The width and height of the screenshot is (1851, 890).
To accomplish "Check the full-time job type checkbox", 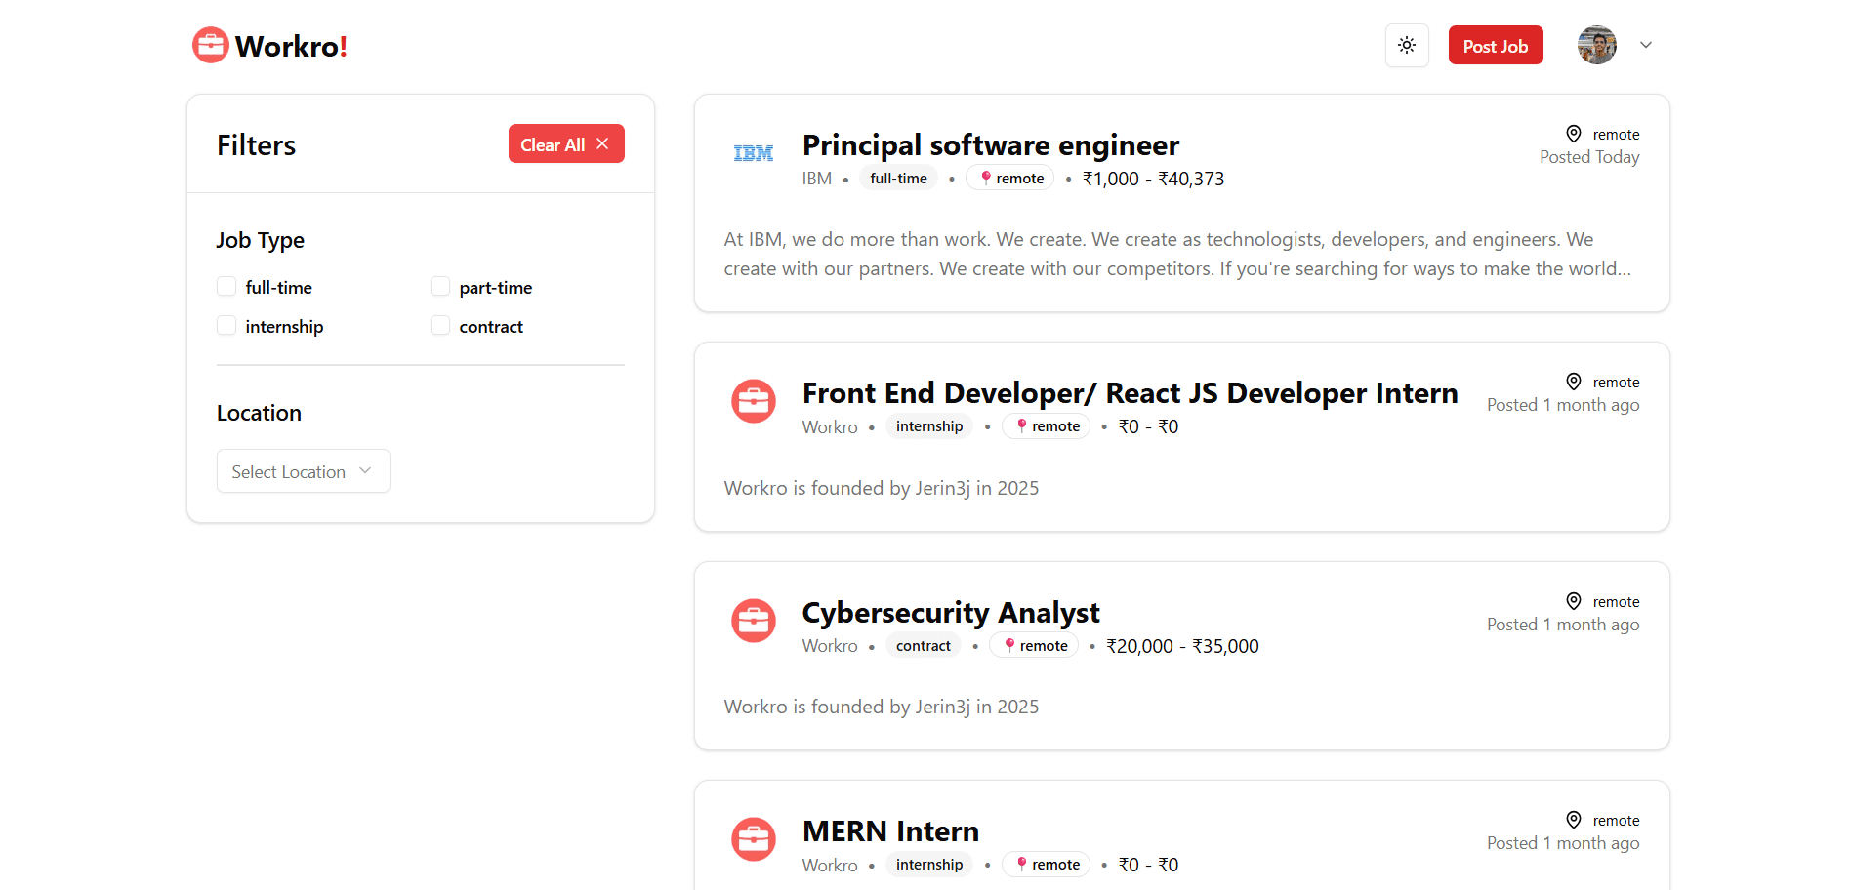I will pos(226,287).
